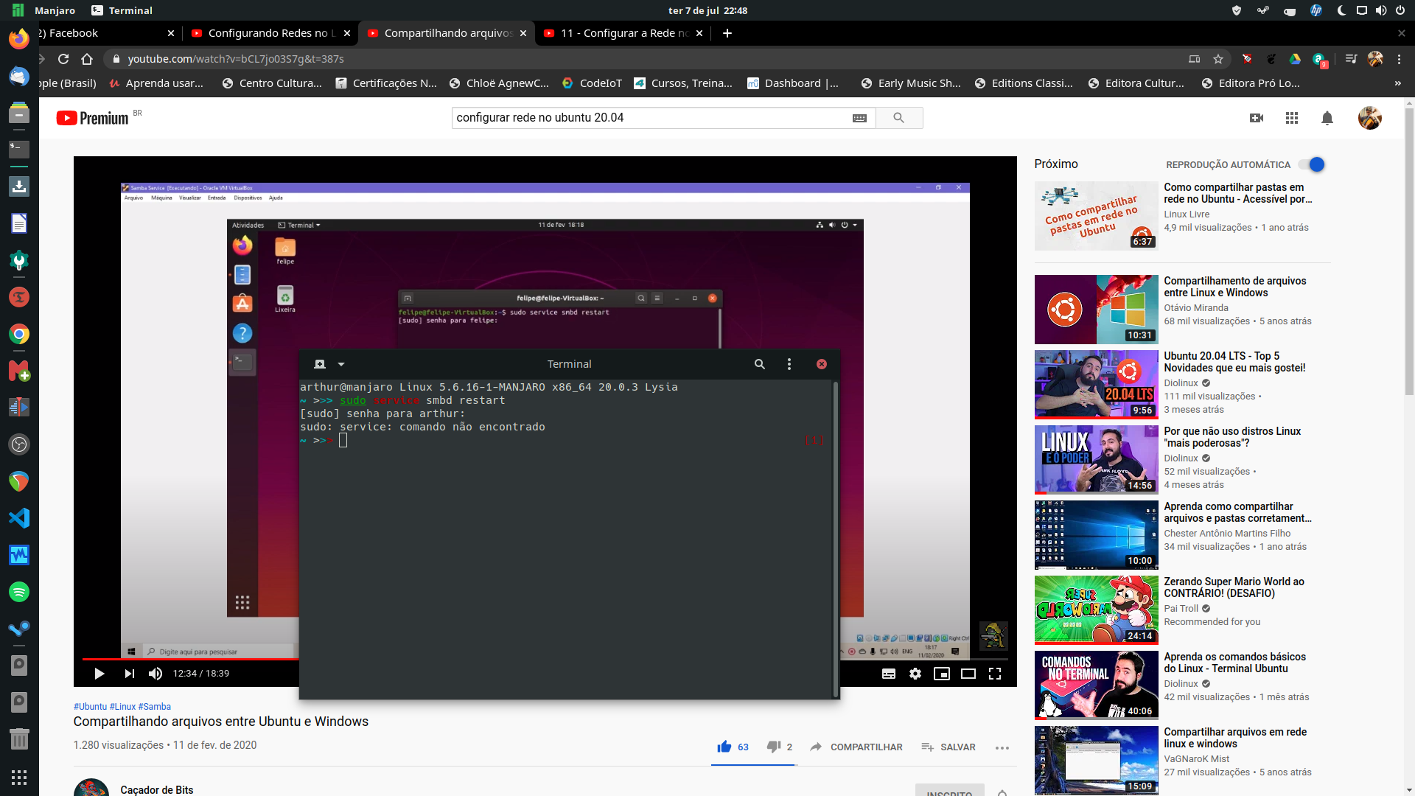Open the Dashboard bookmark
This screenshot has height=796, width=1415.
point(793,83)
